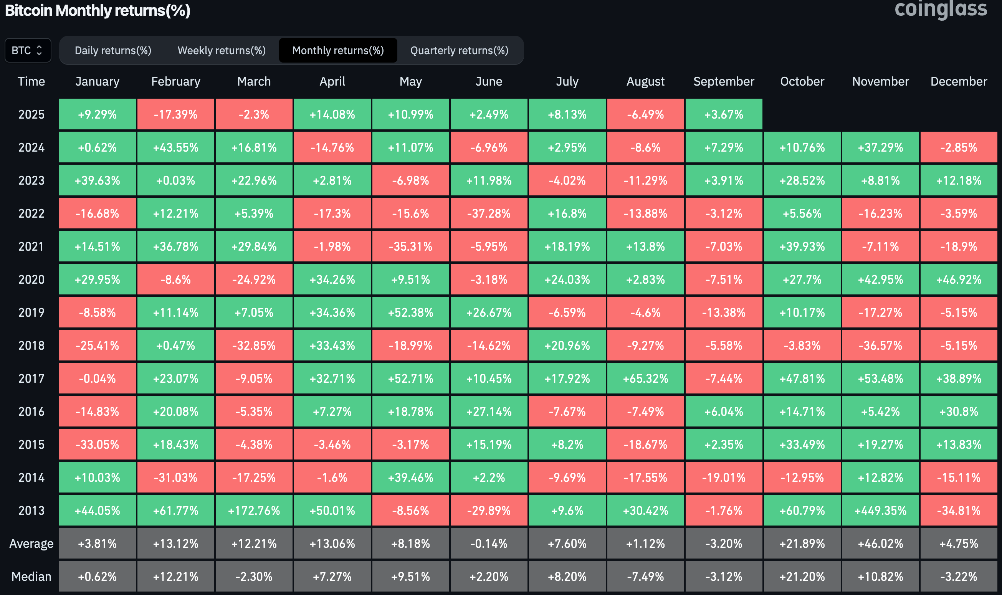Click the 2025 row label
This screenshot has height=595, width=1002.
coord(31,115)
